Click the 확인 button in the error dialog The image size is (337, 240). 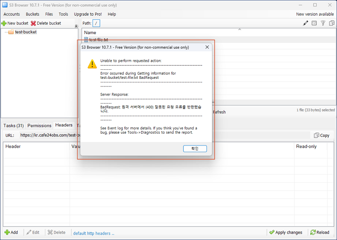pos(195,149)
